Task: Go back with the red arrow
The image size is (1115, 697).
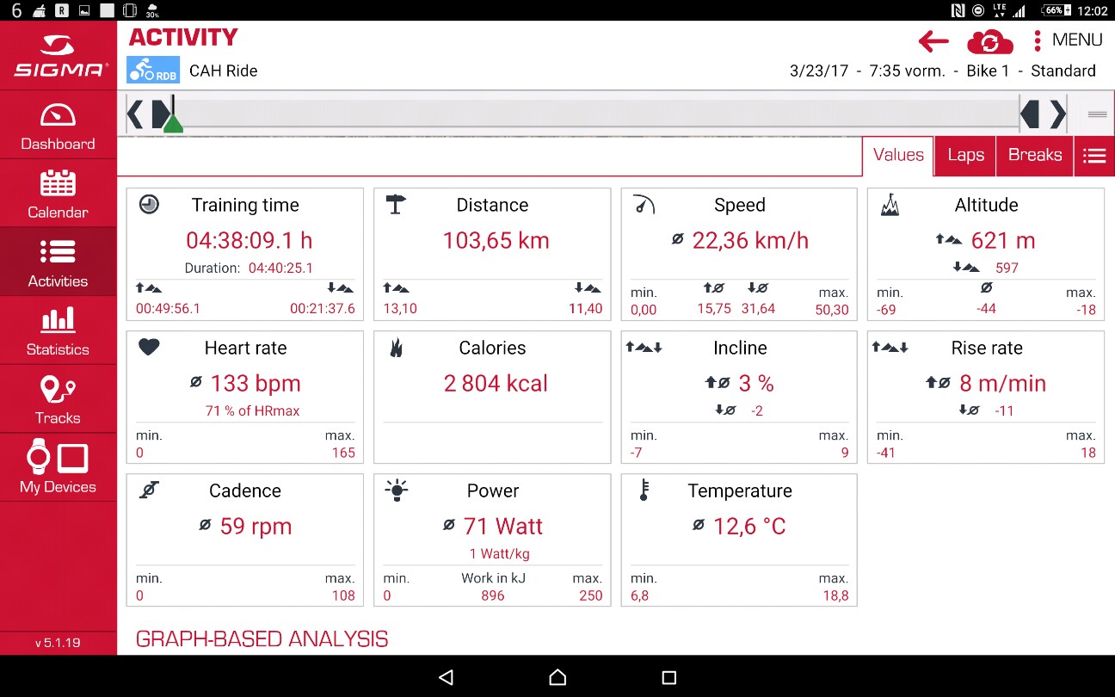Action: (933, 40)
